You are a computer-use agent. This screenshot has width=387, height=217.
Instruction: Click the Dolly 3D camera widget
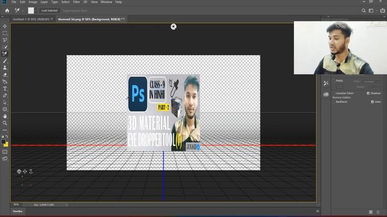(31, 171)
